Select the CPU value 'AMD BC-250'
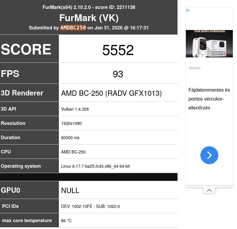 click(73, 152)
